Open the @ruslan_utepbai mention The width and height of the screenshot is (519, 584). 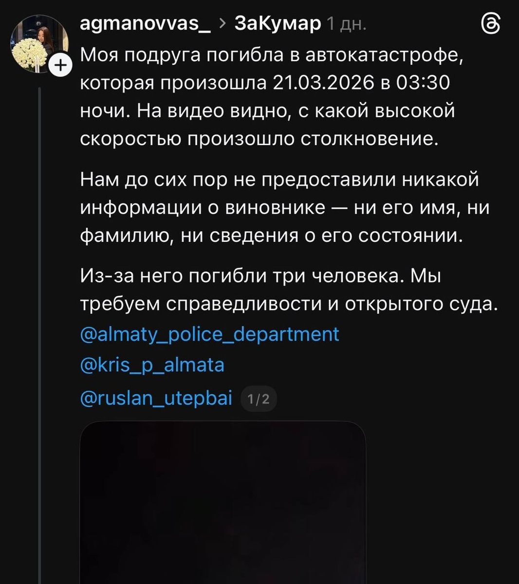pyautogui.click(x=156, y=398)
